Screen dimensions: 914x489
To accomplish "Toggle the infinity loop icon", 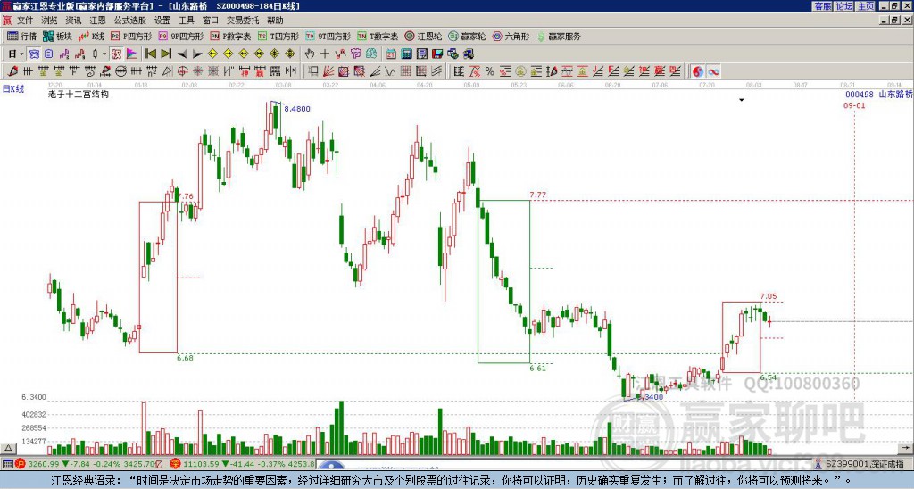I will click(713, 71).
